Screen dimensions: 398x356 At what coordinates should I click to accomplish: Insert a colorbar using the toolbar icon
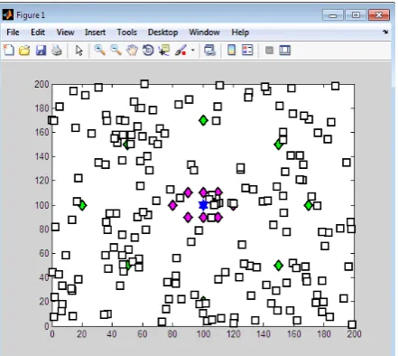[231, 50]
